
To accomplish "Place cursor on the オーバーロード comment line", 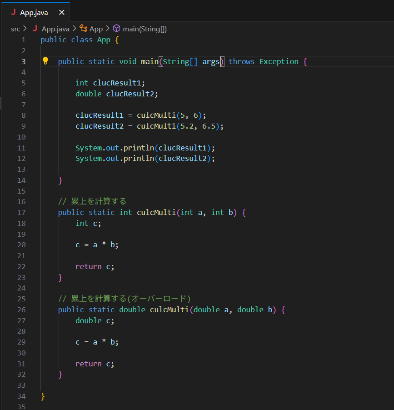I will pos(125,299).
